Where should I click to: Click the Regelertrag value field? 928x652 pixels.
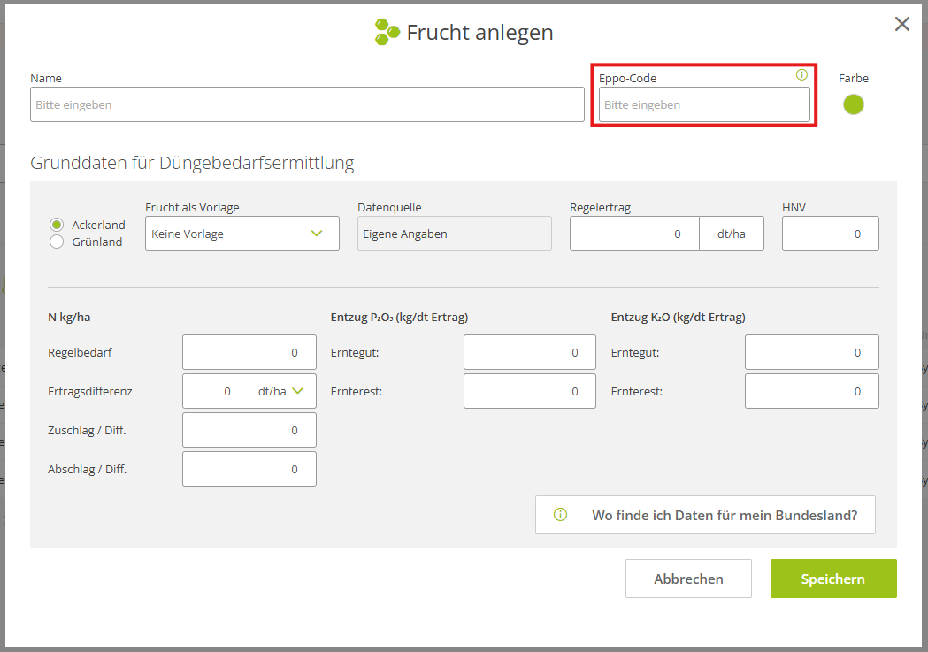coord(634,234)
